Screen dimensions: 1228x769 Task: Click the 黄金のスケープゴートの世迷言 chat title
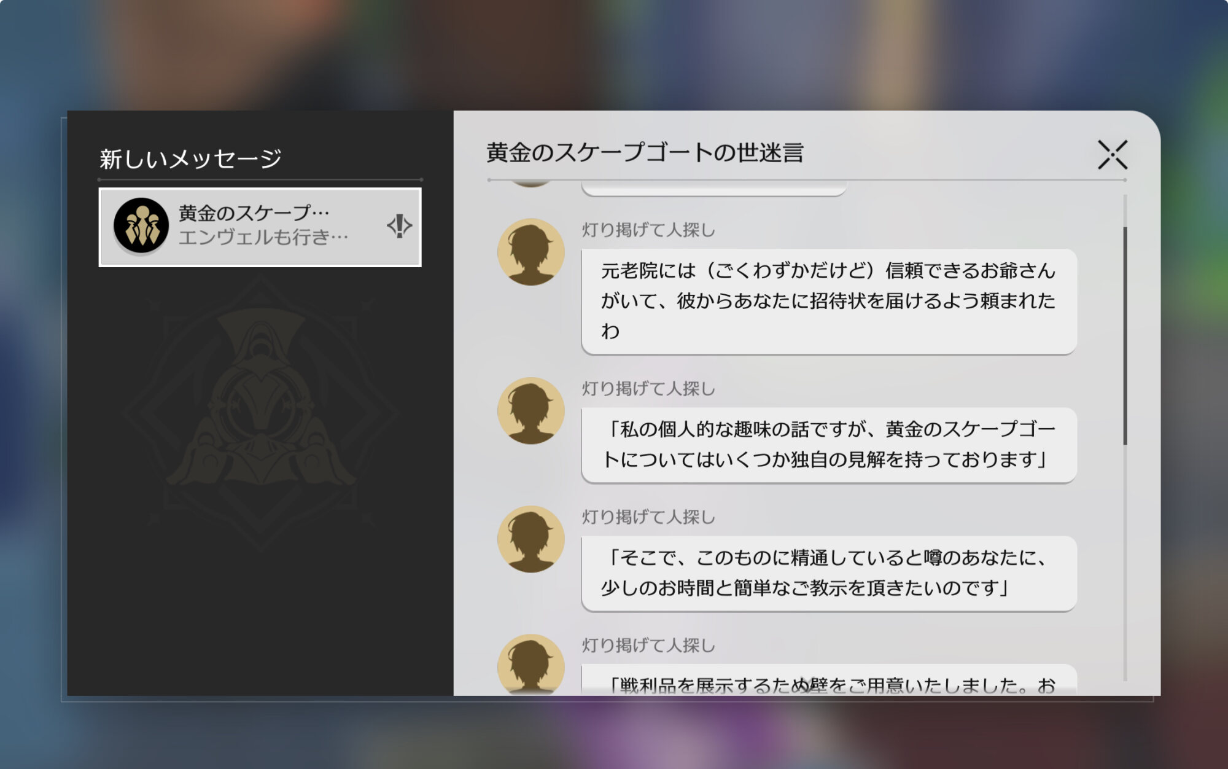pyautogui.click(x=645, y=152)
